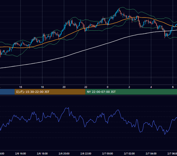This screenshot has height=156, width=177.
Task: Click the oscillator low point after 2/7 04:00
Action: 165,134
